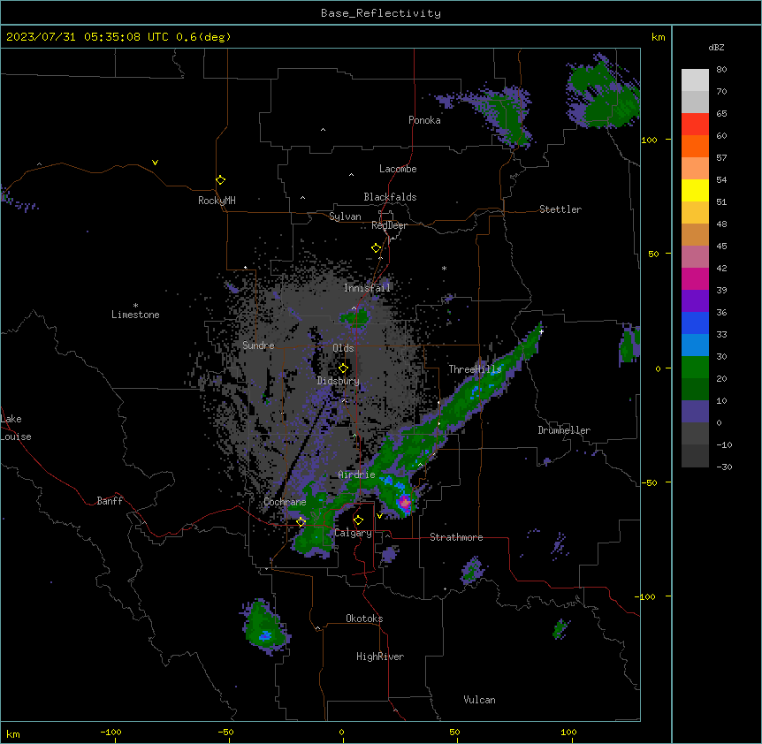This screenshot has width=762, height=744.
Task: Click the 0 tick on bottom axis
Action: [x=342, y=732]
